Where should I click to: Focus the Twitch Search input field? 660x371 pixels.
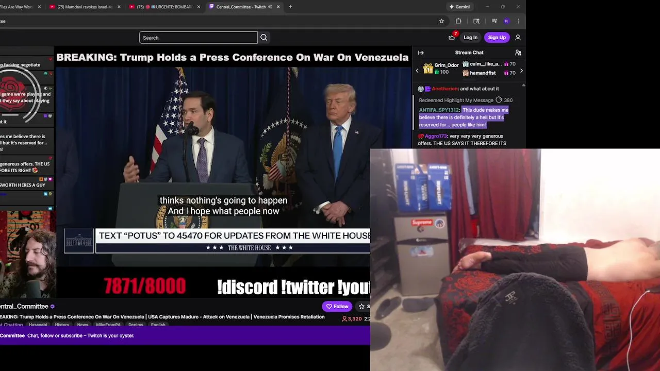(198, 38)
